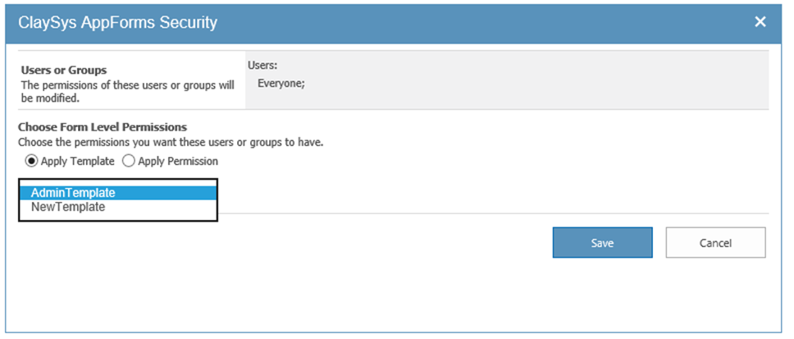Screen dimensions: 794x339
Task: Click the 'Apply Permission' label text
Action: click(178, 161)
